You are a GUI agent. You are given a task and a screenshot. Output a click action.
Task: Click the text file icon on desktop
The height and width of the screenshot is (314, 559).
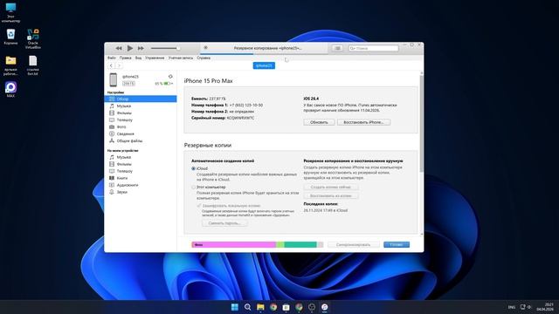click(x=33, y=61)
